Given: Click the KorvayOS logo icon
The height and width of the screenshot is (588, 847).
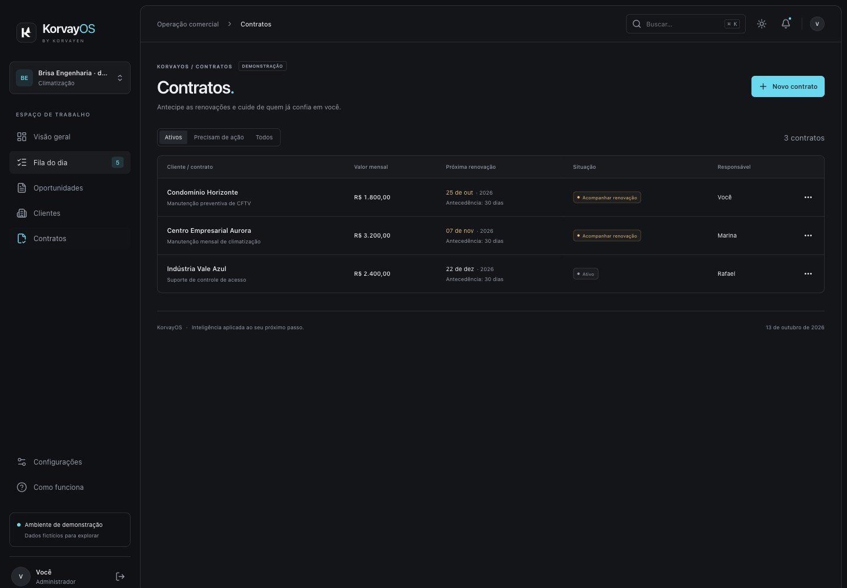Looking at the screenshot, I should click(x=26, y=32).
